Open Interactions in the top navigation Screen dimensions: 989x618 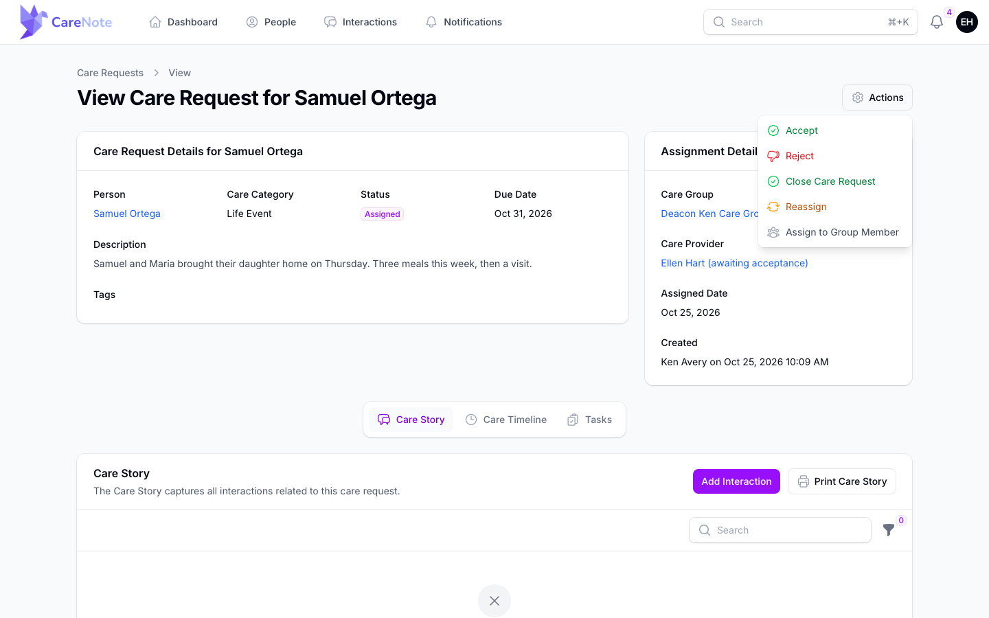pyautogui.click(x=361, y=22)
